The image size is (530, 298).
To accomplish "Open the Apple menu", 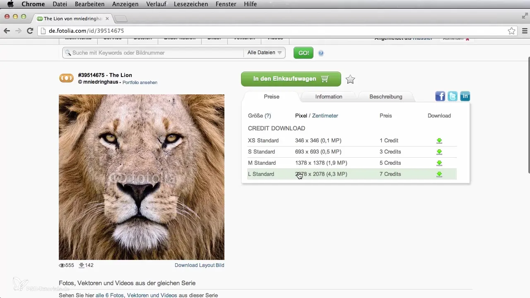I will pos(10,4).
